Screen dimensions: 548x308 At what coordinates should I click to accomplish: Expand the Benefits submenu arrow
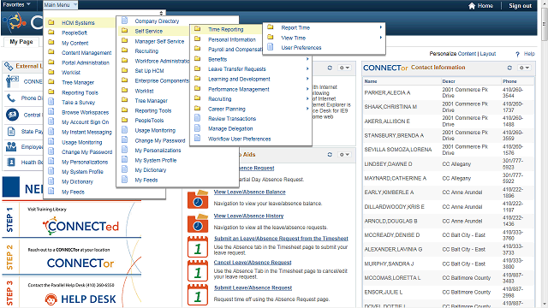click(x=307, y=59)
